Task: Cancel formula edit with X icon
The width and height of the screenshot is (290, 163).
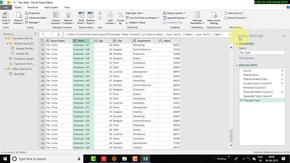Action: [43, 34]
